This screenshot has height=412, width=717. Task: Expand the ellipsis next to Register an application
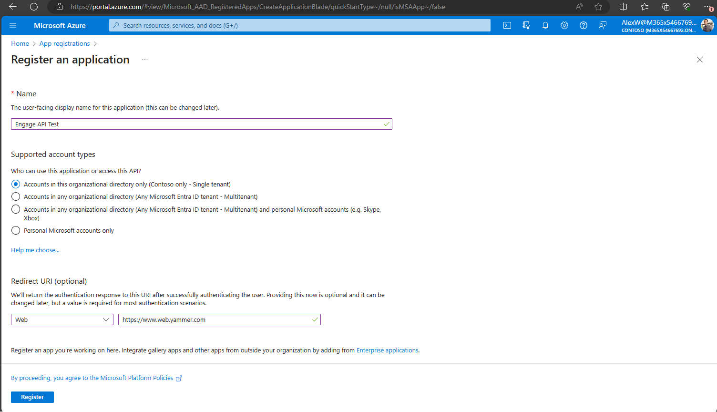click(x=144, y=60)
